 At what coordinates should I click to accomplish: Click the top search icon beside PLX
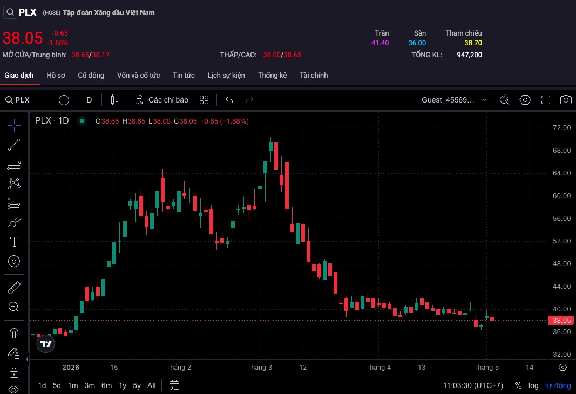[10, 12]
